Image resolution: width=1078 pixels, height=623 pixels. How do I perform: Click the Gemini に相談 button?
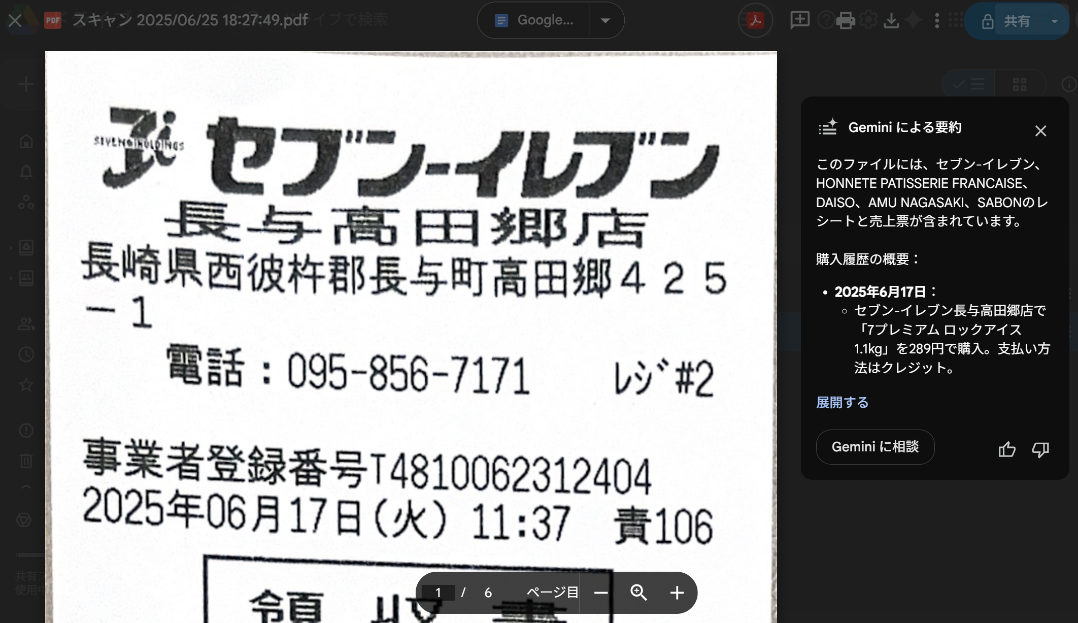(875, 447)
